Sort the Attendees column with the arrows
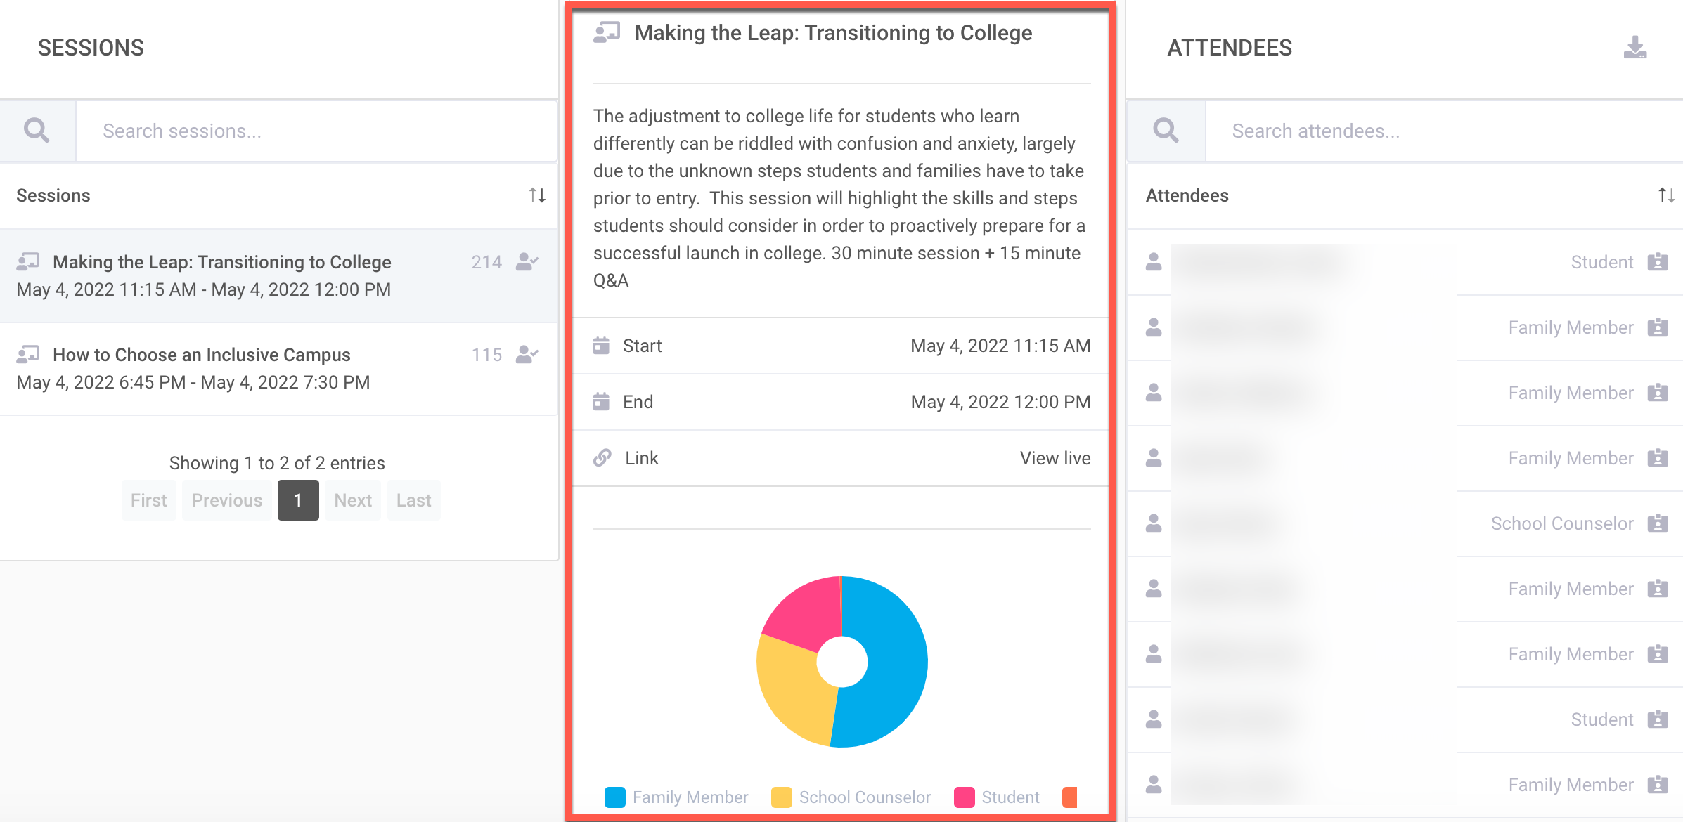This screenshot has height=822, width=1683. point(1666,195)
